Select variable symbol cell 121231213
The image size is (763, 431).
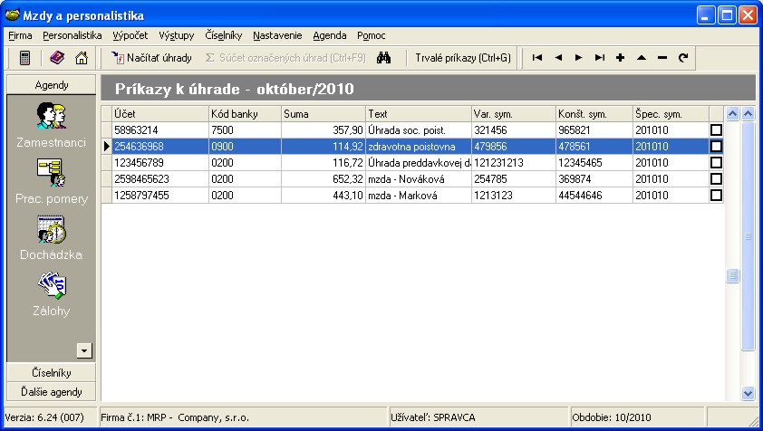click(x=514, y=162)
